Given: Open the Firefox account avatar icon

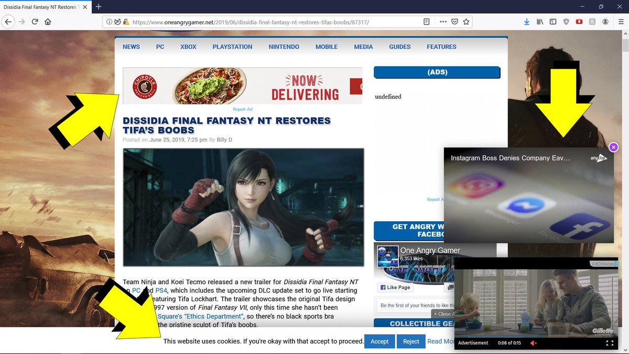Looking at the screenshot, I should [605, 22].
